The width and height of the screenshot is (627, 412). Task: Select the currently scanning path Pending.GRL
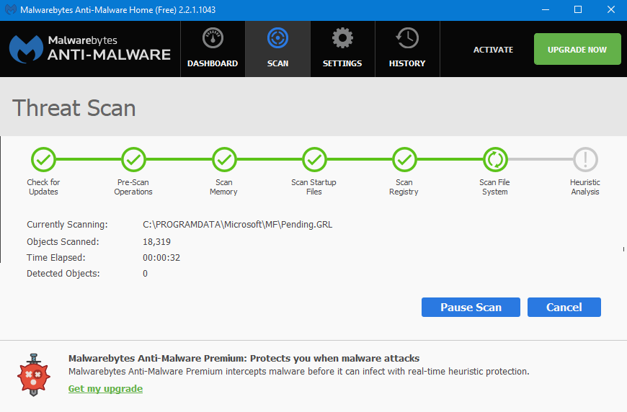click(238, 225)
